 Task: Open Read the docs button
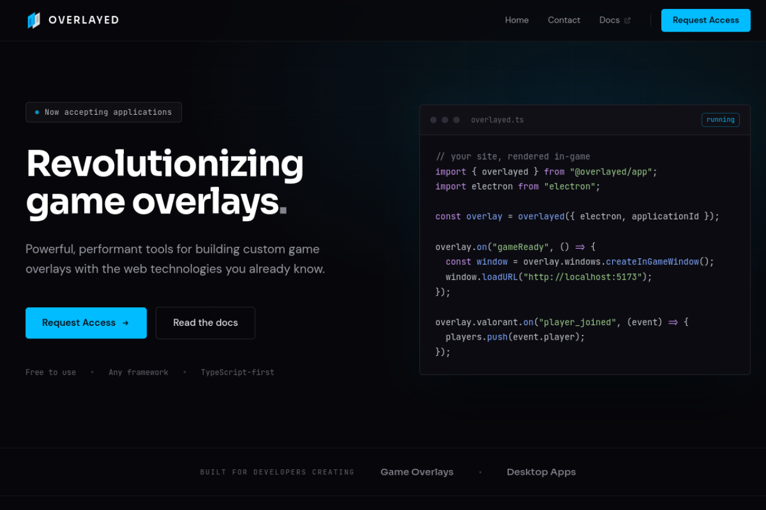point(205,323)
